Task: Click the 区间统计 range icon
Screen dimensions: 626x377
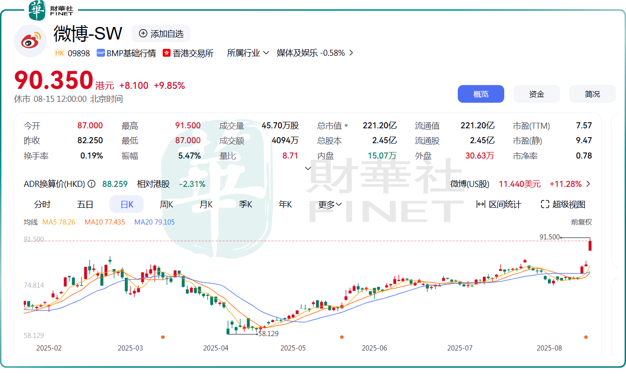Action: click(x=481, y=204)
